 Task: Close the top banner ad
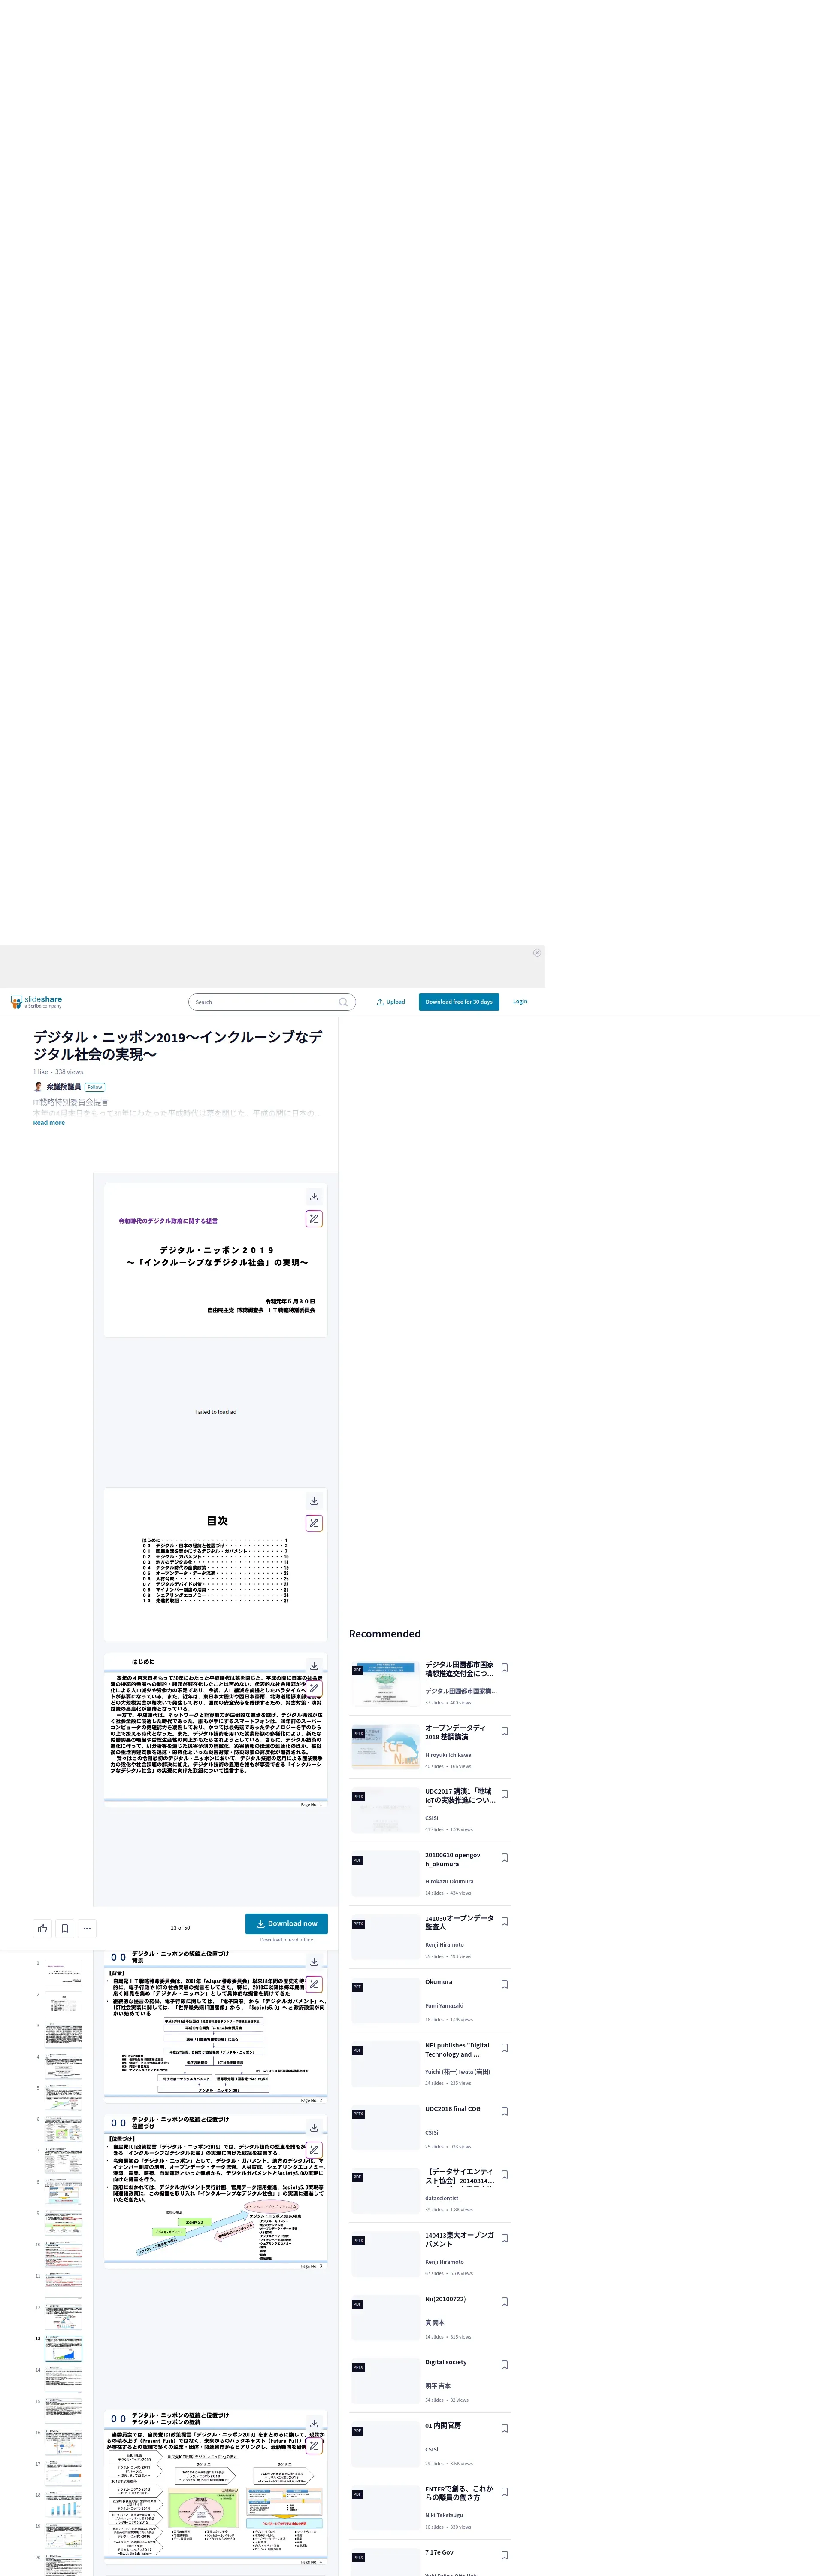point(537,953)
